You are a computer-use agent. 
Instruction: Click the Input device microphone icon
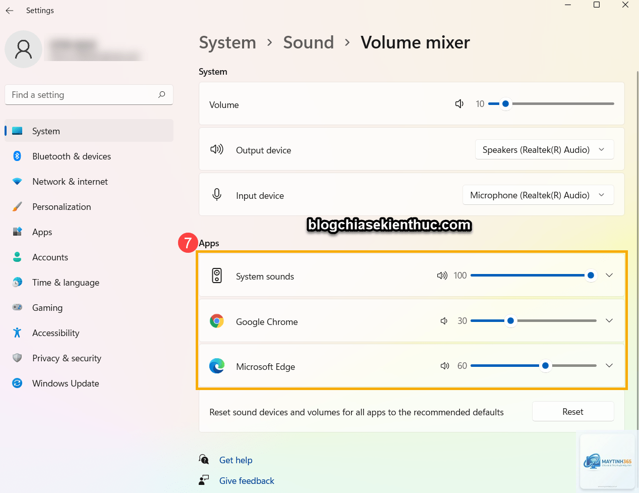217,195
